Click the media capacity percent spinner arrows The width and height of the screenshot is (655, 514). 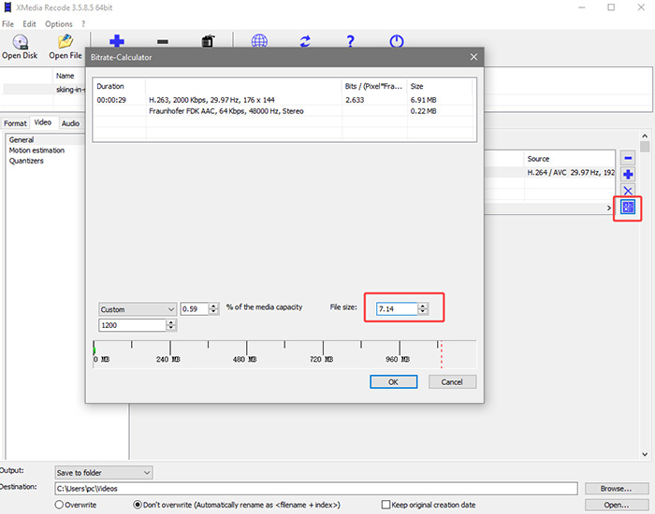213,308
